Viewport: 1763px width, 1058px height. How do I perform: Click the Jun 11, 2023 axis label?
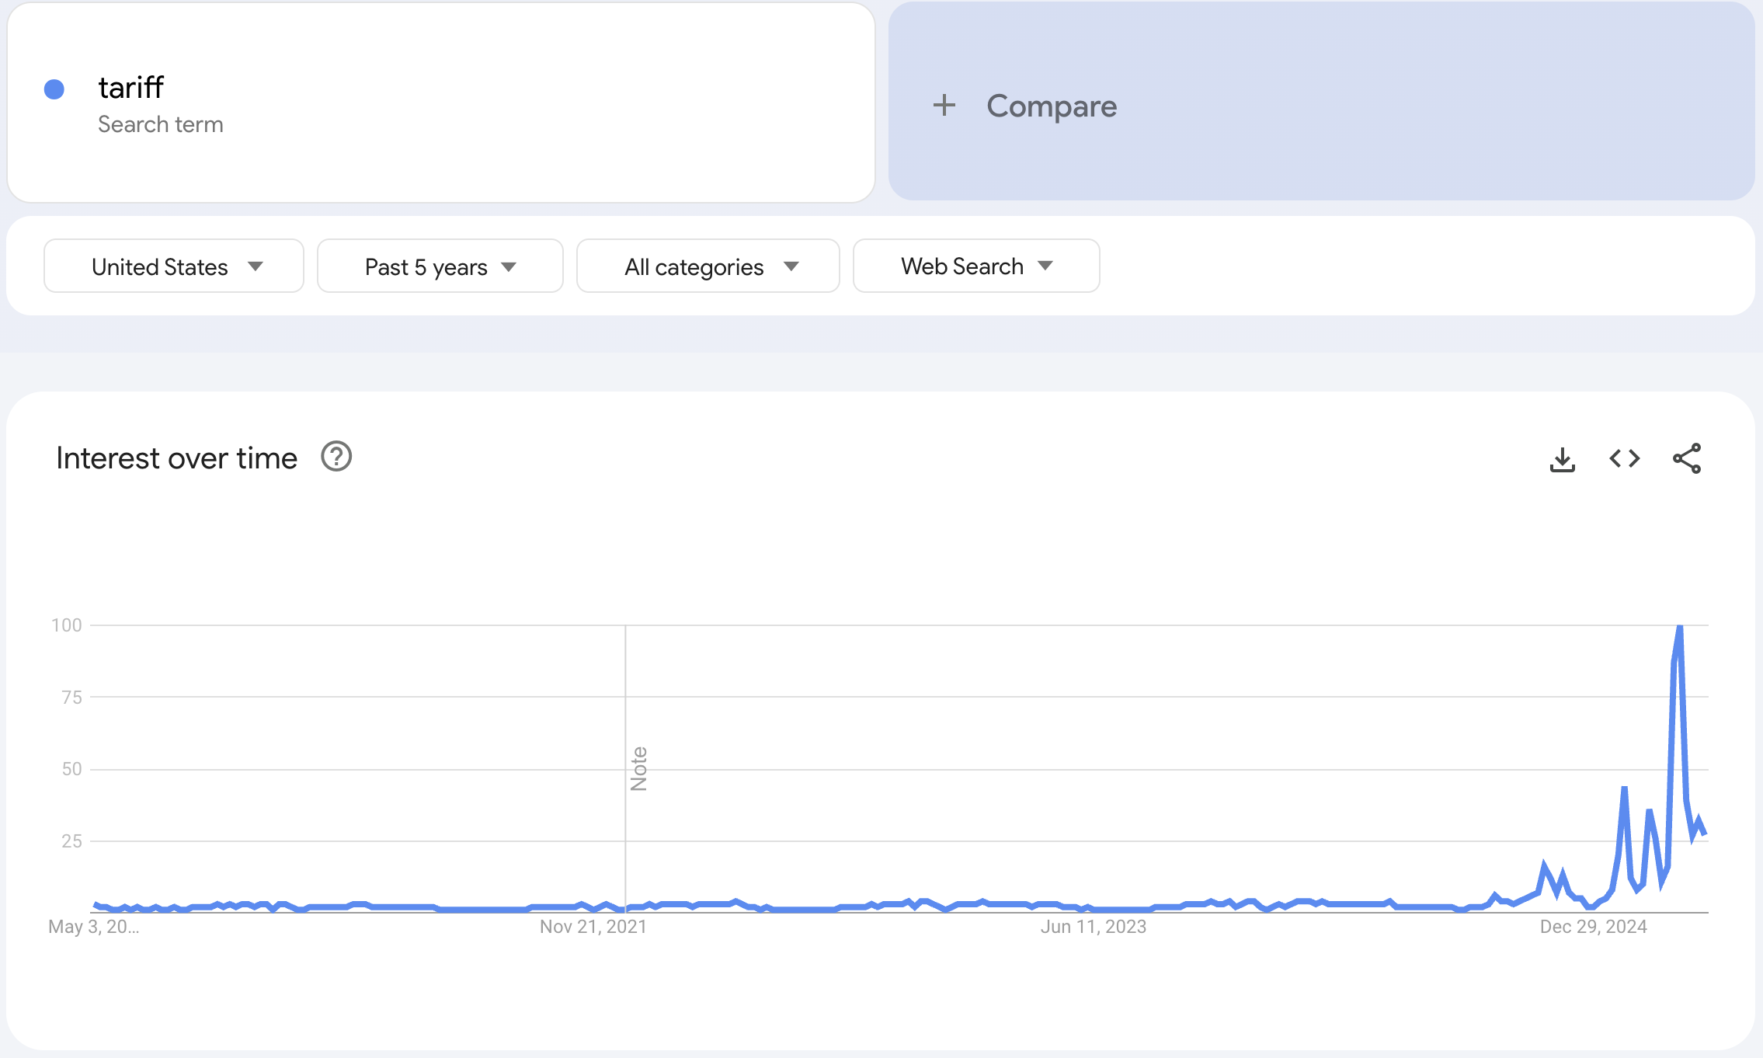click(1093, 927)
